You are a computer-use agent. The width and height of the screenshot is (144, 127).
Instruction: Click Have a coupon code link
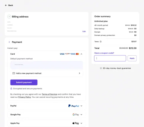[104, 53]
